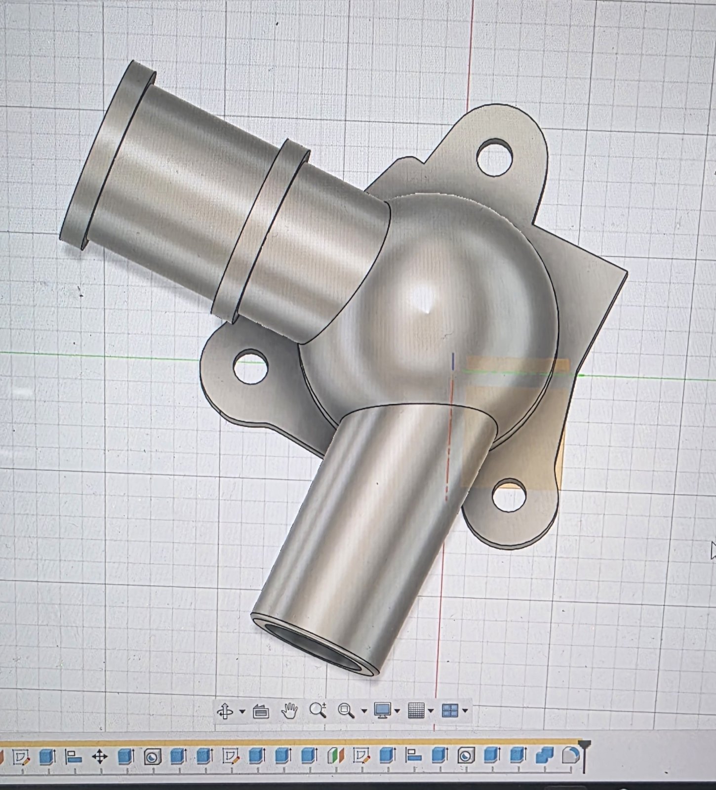Select the left flange mounting hole
The image size is (716, 790).
tap(250, 367)
